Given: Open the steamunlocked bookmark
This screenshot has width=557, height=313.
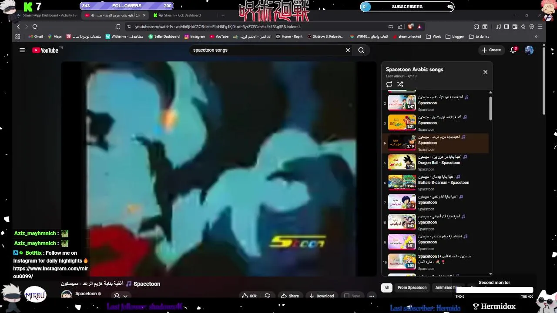Looking at the screenshot, I should (407, 37).
